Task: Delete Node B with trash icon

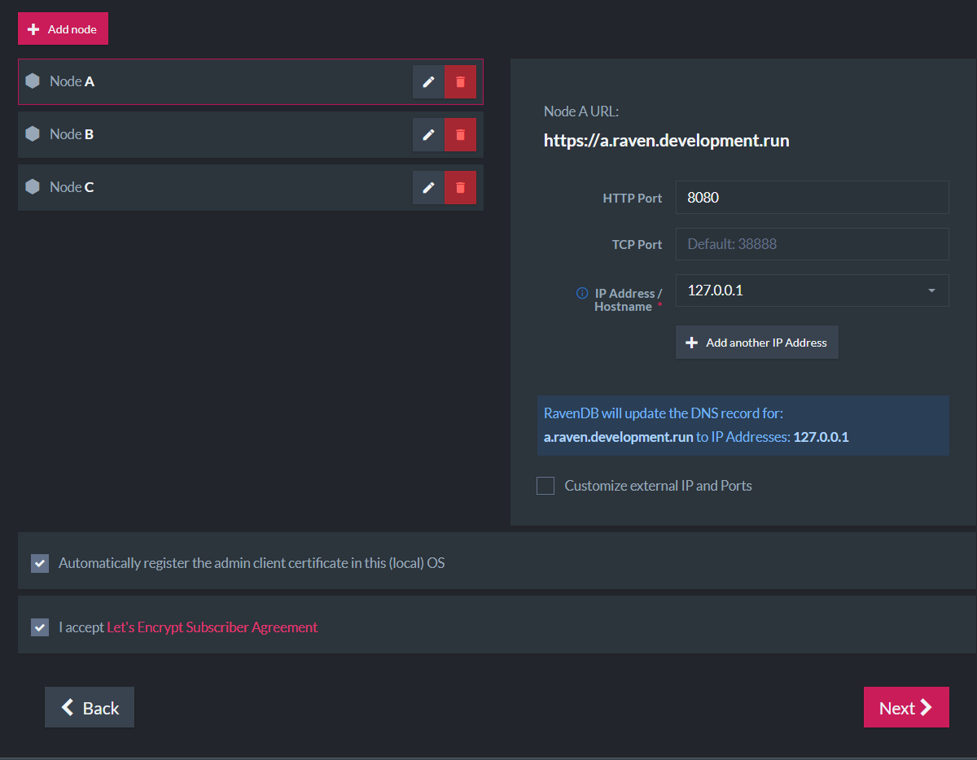Action: click(460, 134)
